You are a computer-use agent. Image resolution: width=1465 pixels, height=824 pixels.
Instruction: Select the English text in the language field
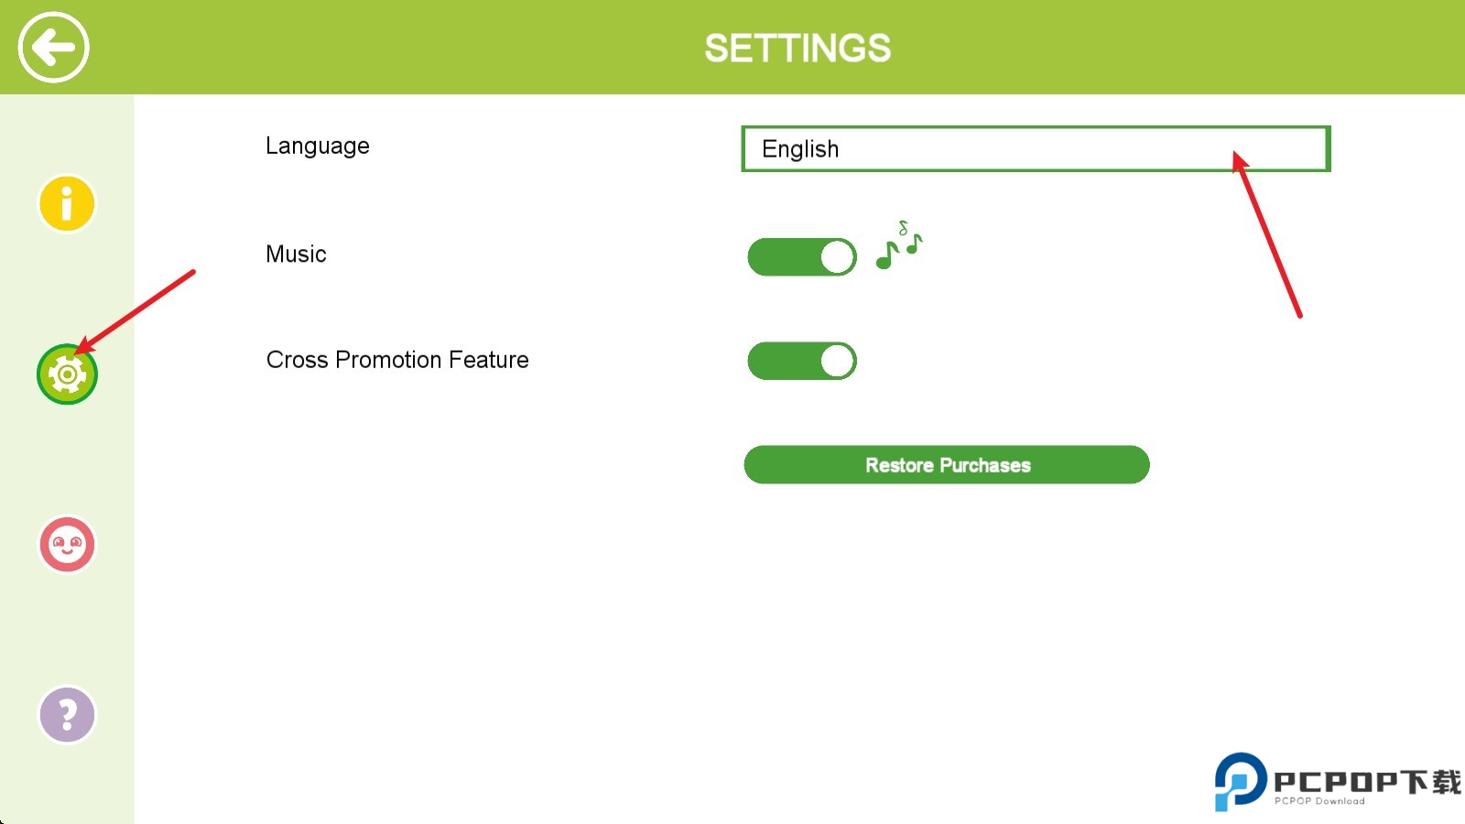(800, 149)
